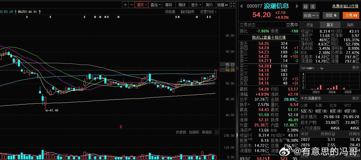The width and height of the screenshot is (361, 160).
Task: Toggle the 简约 simple mode
Action: point(209,5)
